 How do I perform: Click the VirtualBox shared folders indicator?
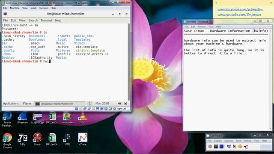93,109
